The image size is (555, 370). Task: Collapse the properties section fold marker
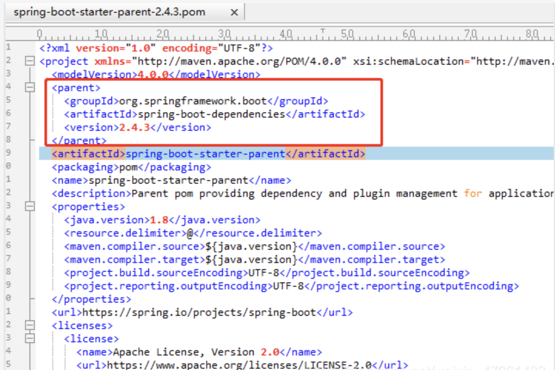[29, 206]
